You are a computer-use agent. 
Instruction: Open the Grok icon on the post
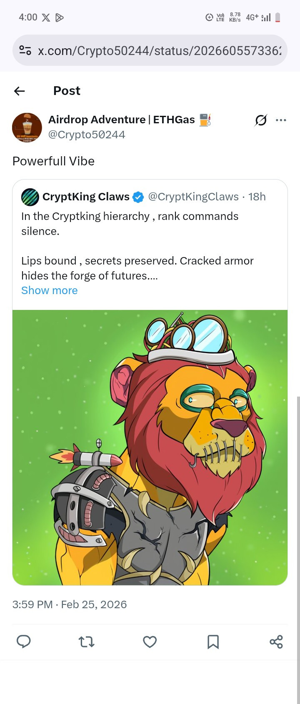tap(261, 120)
